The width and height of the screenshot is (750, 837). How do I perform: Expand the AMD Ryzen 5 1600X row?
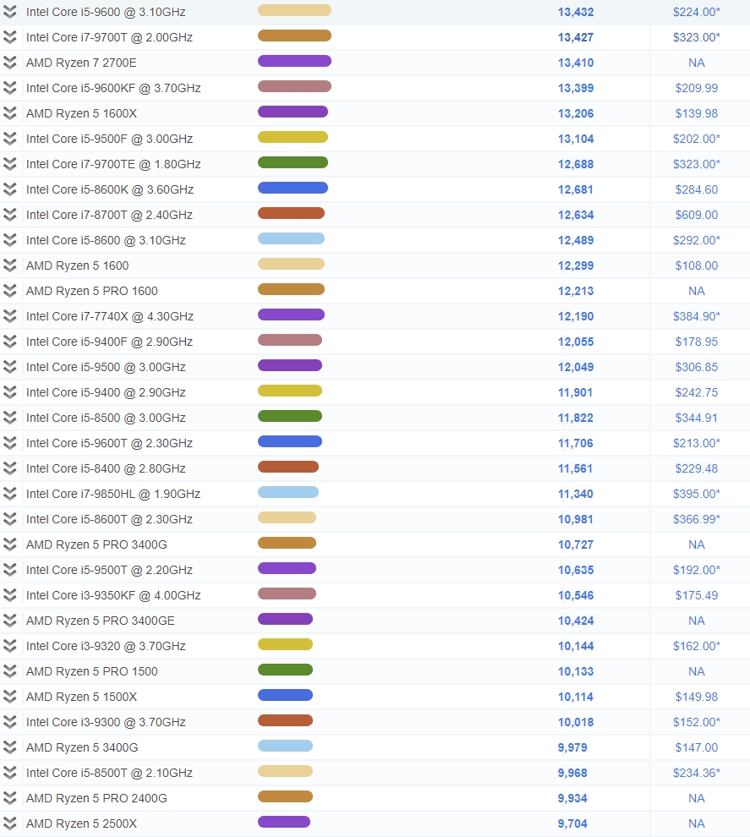(x=10, y=113)
